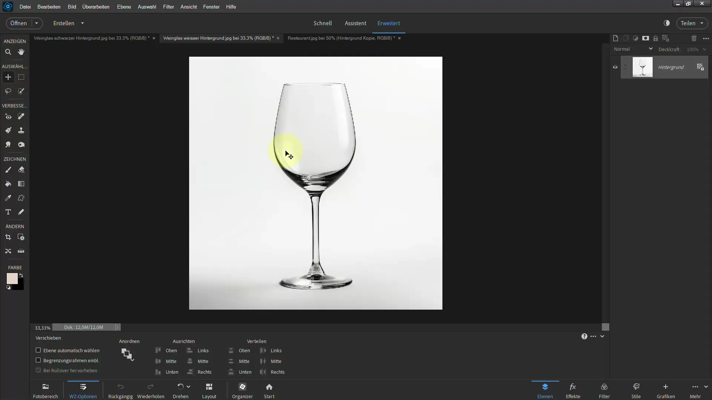Switch to Schnell mode tab
Image resolution: width=712 pixels, height=400 pixels.
coord(322,23)
